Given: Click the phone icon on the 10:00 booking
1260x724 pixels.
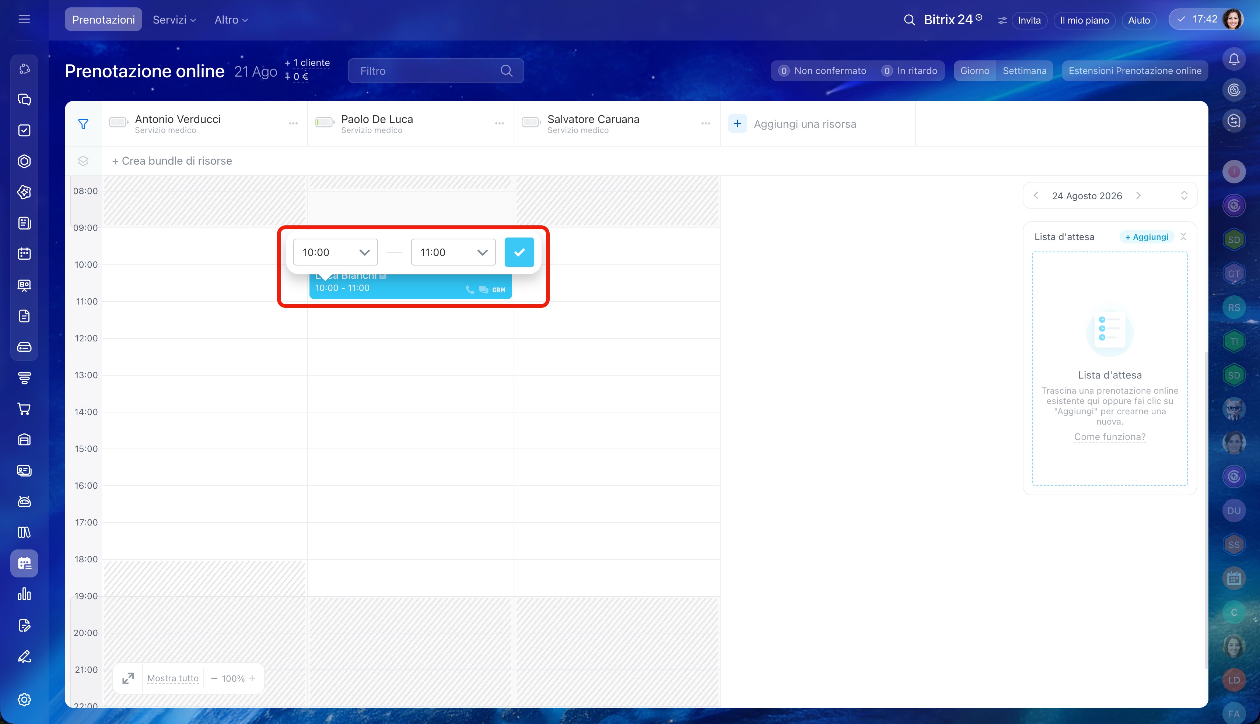Looking at the screenshot, I should (470, 289).
